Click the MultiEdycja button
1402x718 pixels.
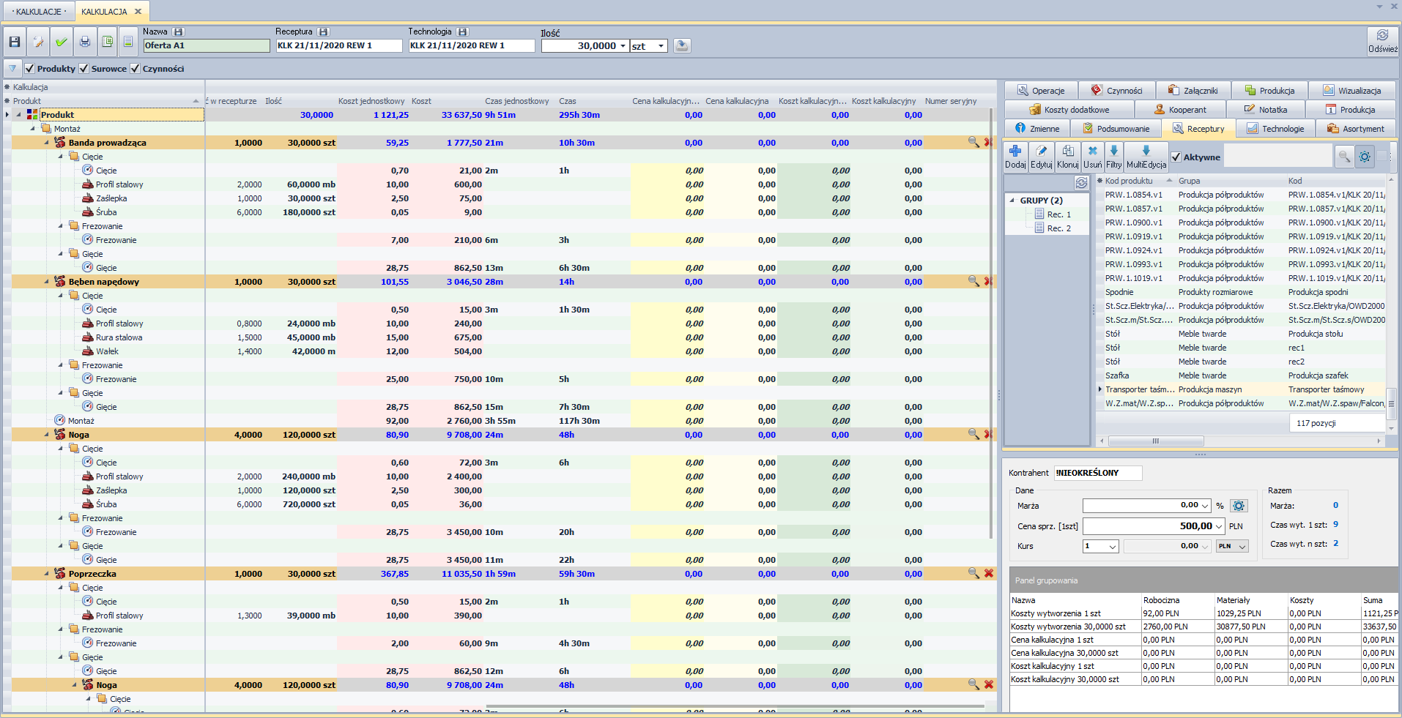click(x=1146, y=157)
